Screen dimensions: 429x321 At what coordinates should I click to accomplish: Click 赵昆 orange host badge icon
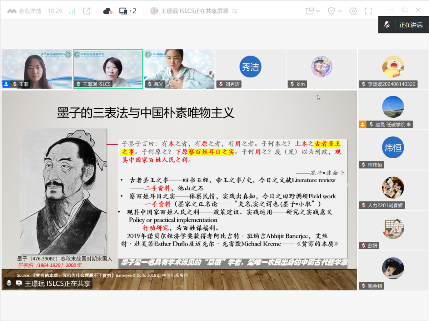click(362, 124)
